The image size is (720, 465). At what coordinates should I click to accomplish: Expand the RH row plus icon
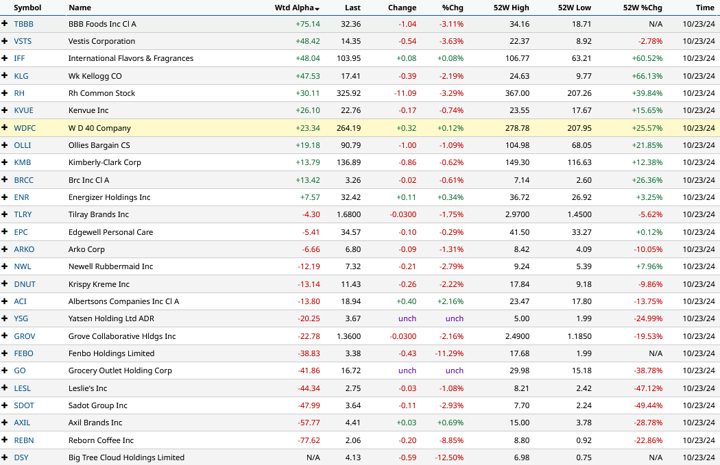[5, 92]
